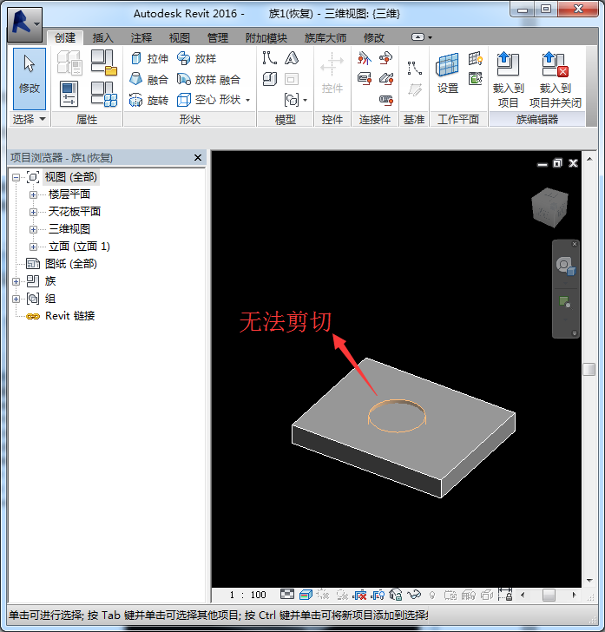Screen dimensions: 605x632
Task: Switch to the 管理 ribbon tab
Action: [x=218, y=38]
